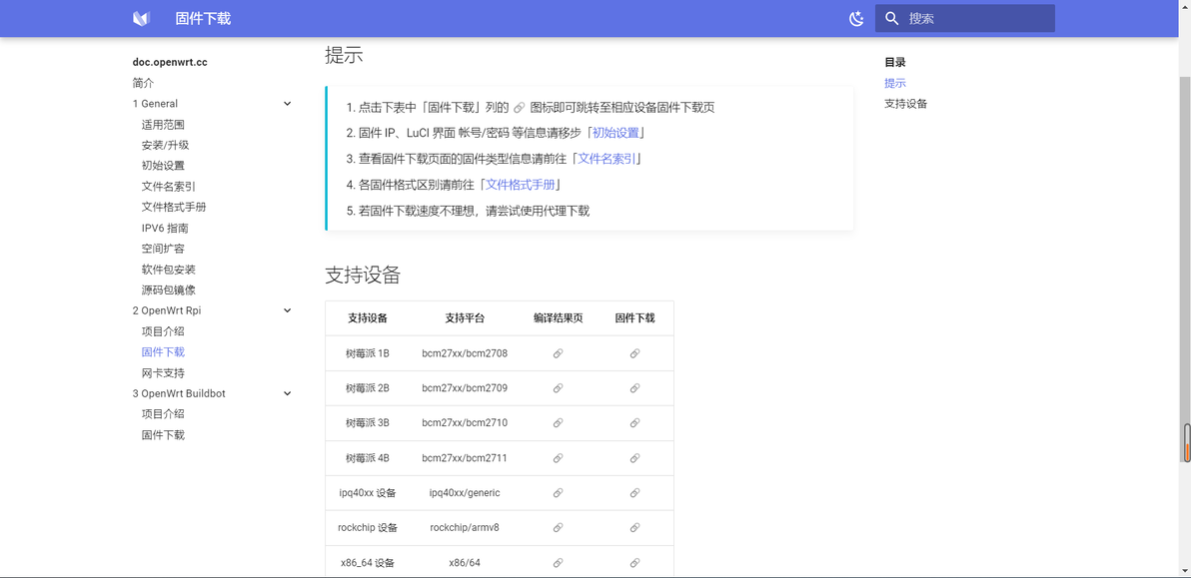Jump to 提示 in table of contents

coord(895,83)
